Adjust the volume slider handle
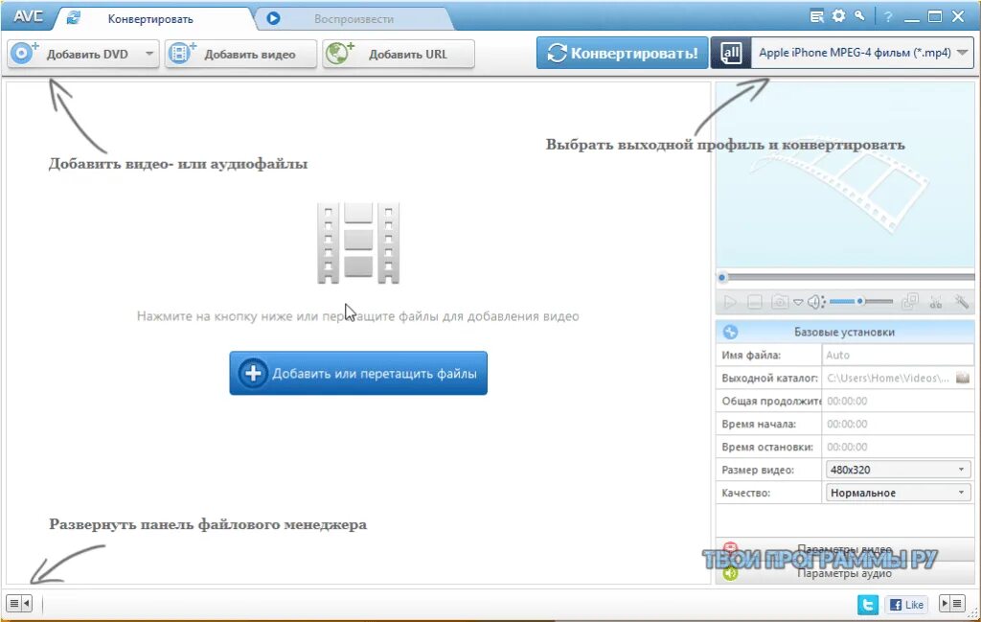Image resolution: width=981 pixels, height=622 pixels. [x=860, y=302]
